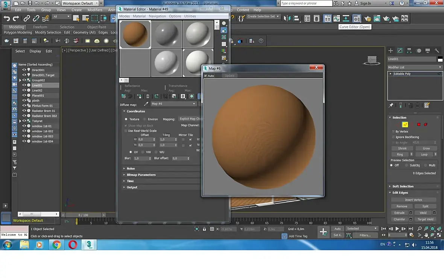
Task: Open the Utilities wrench panel
Action: (x=437, y=50)
